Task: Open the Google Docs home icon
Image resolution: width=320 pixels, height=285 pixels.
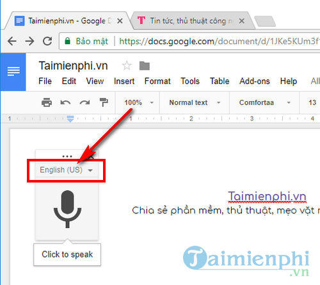Action: click(x=13, y=72)
